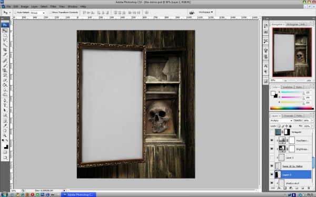Select the Eraser tool

tap(5, 80)
